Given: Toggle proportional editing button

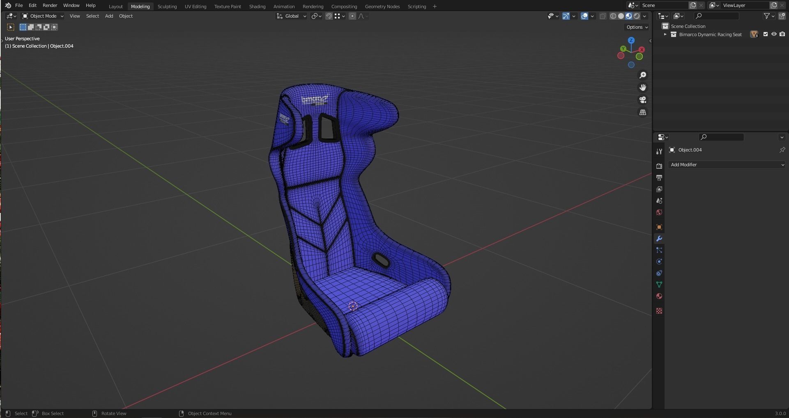Looking at the screenshot, I should tap(352, 16).
